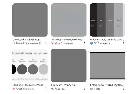Image resolution: width=128 pixels, height=94 pixels.
Task: Open more options for Dropz Backdrops result
Action: click(x=46, y=43)
